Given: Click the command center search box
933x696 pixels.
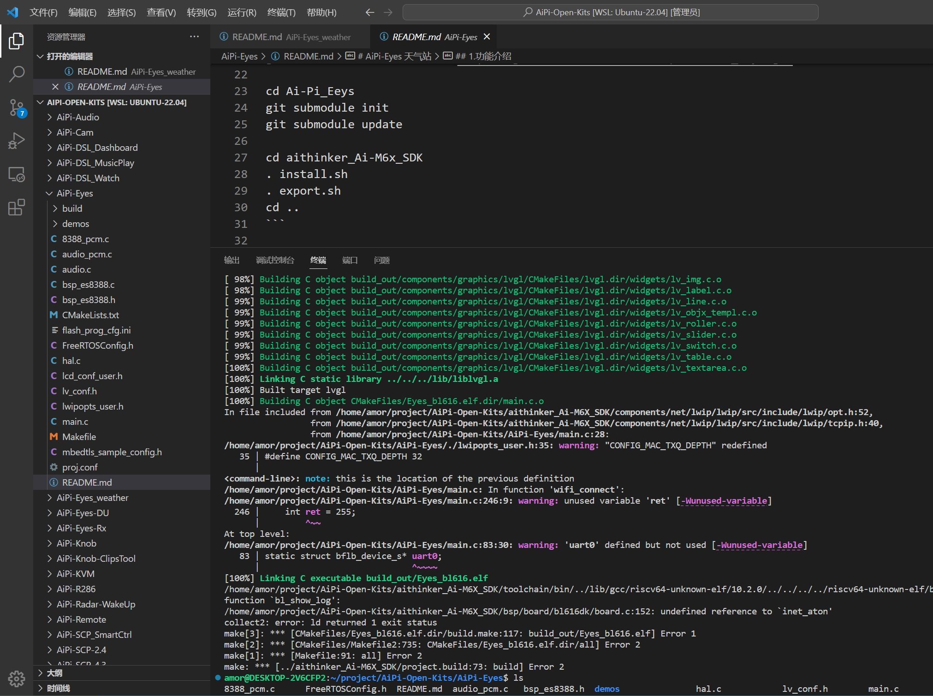Looking at the screenshot, I should pos(610,12).
